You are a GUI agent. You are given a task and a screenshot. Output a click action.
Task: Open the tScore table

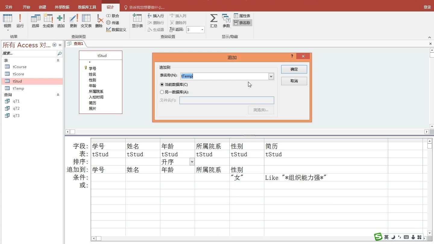tap(18, 74)
